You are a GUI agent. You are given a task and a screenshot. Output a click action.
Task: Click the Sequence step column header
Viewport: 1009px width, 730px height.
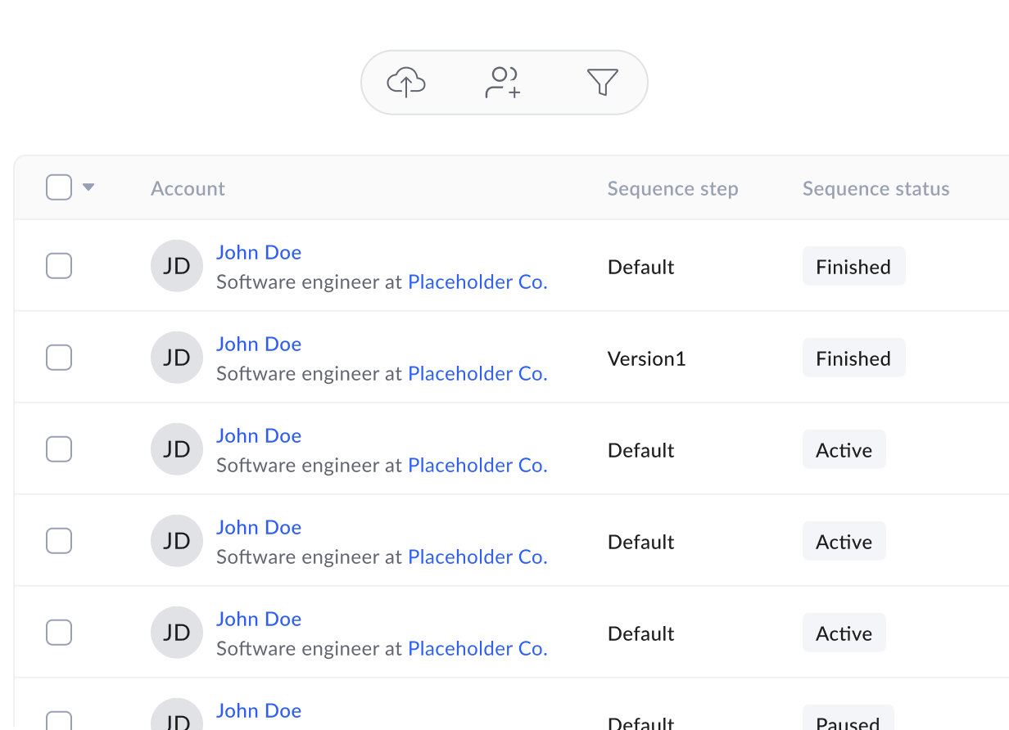672,189
